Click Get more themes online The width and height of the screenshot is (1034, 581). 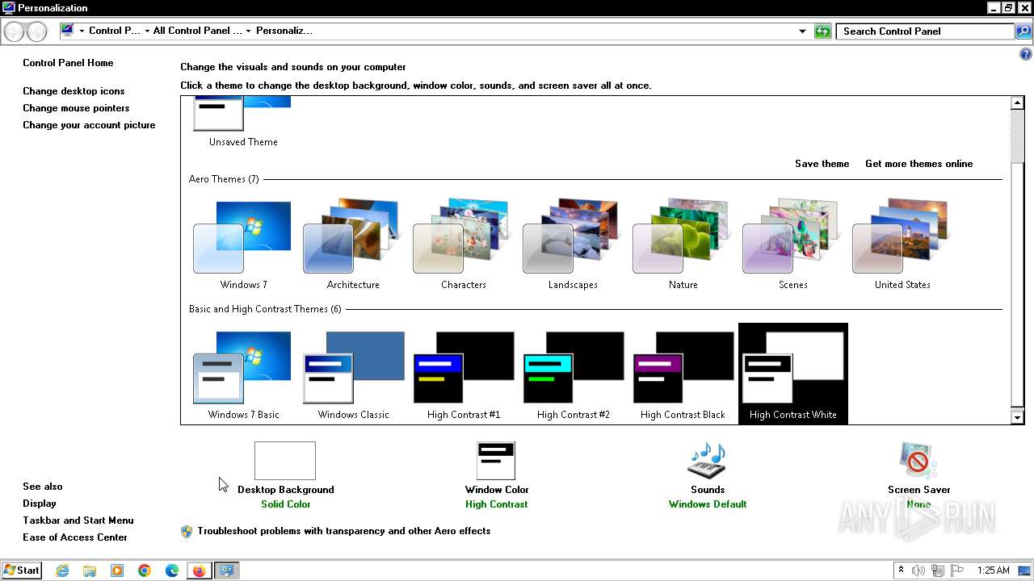tap(918, 164)
